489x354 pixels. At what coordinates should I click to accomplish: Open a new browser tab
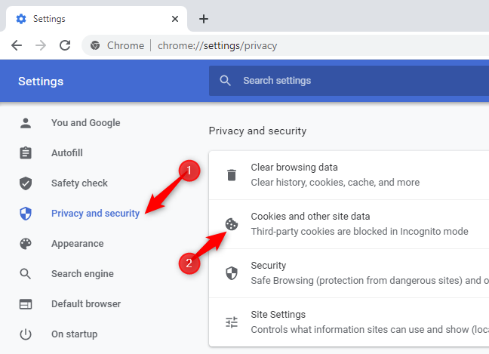[x=203, y=19]
